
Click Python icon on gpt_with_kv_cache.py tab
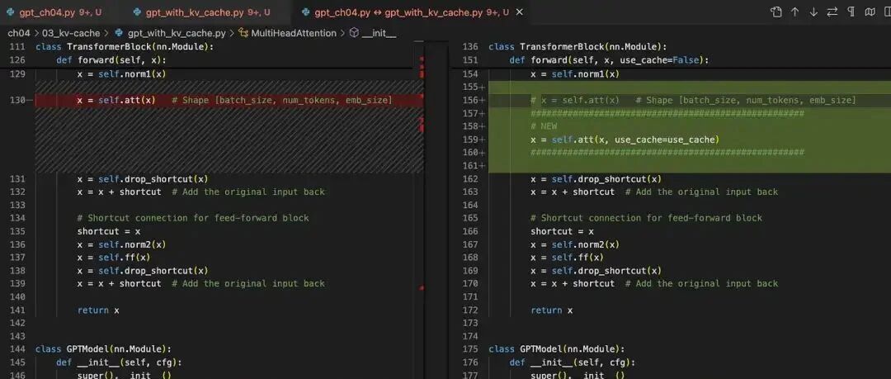(136, 12)
